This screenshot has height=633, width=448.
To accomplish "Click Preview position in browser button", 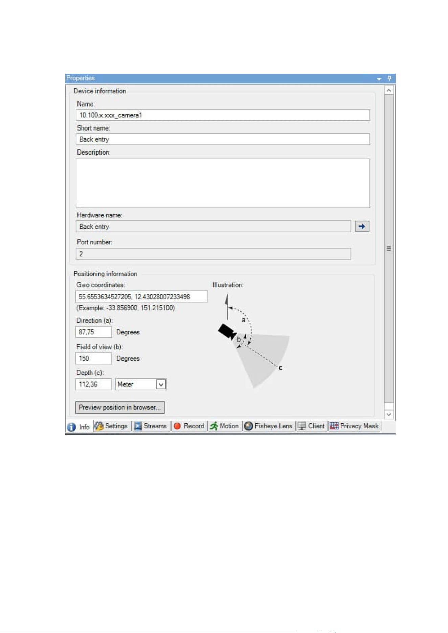I will pyautogui.click(x=120, y=407).
